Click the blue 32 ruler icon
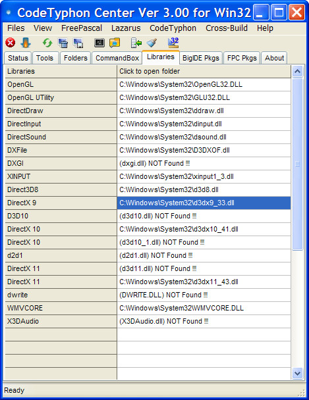 coord(173,42)
